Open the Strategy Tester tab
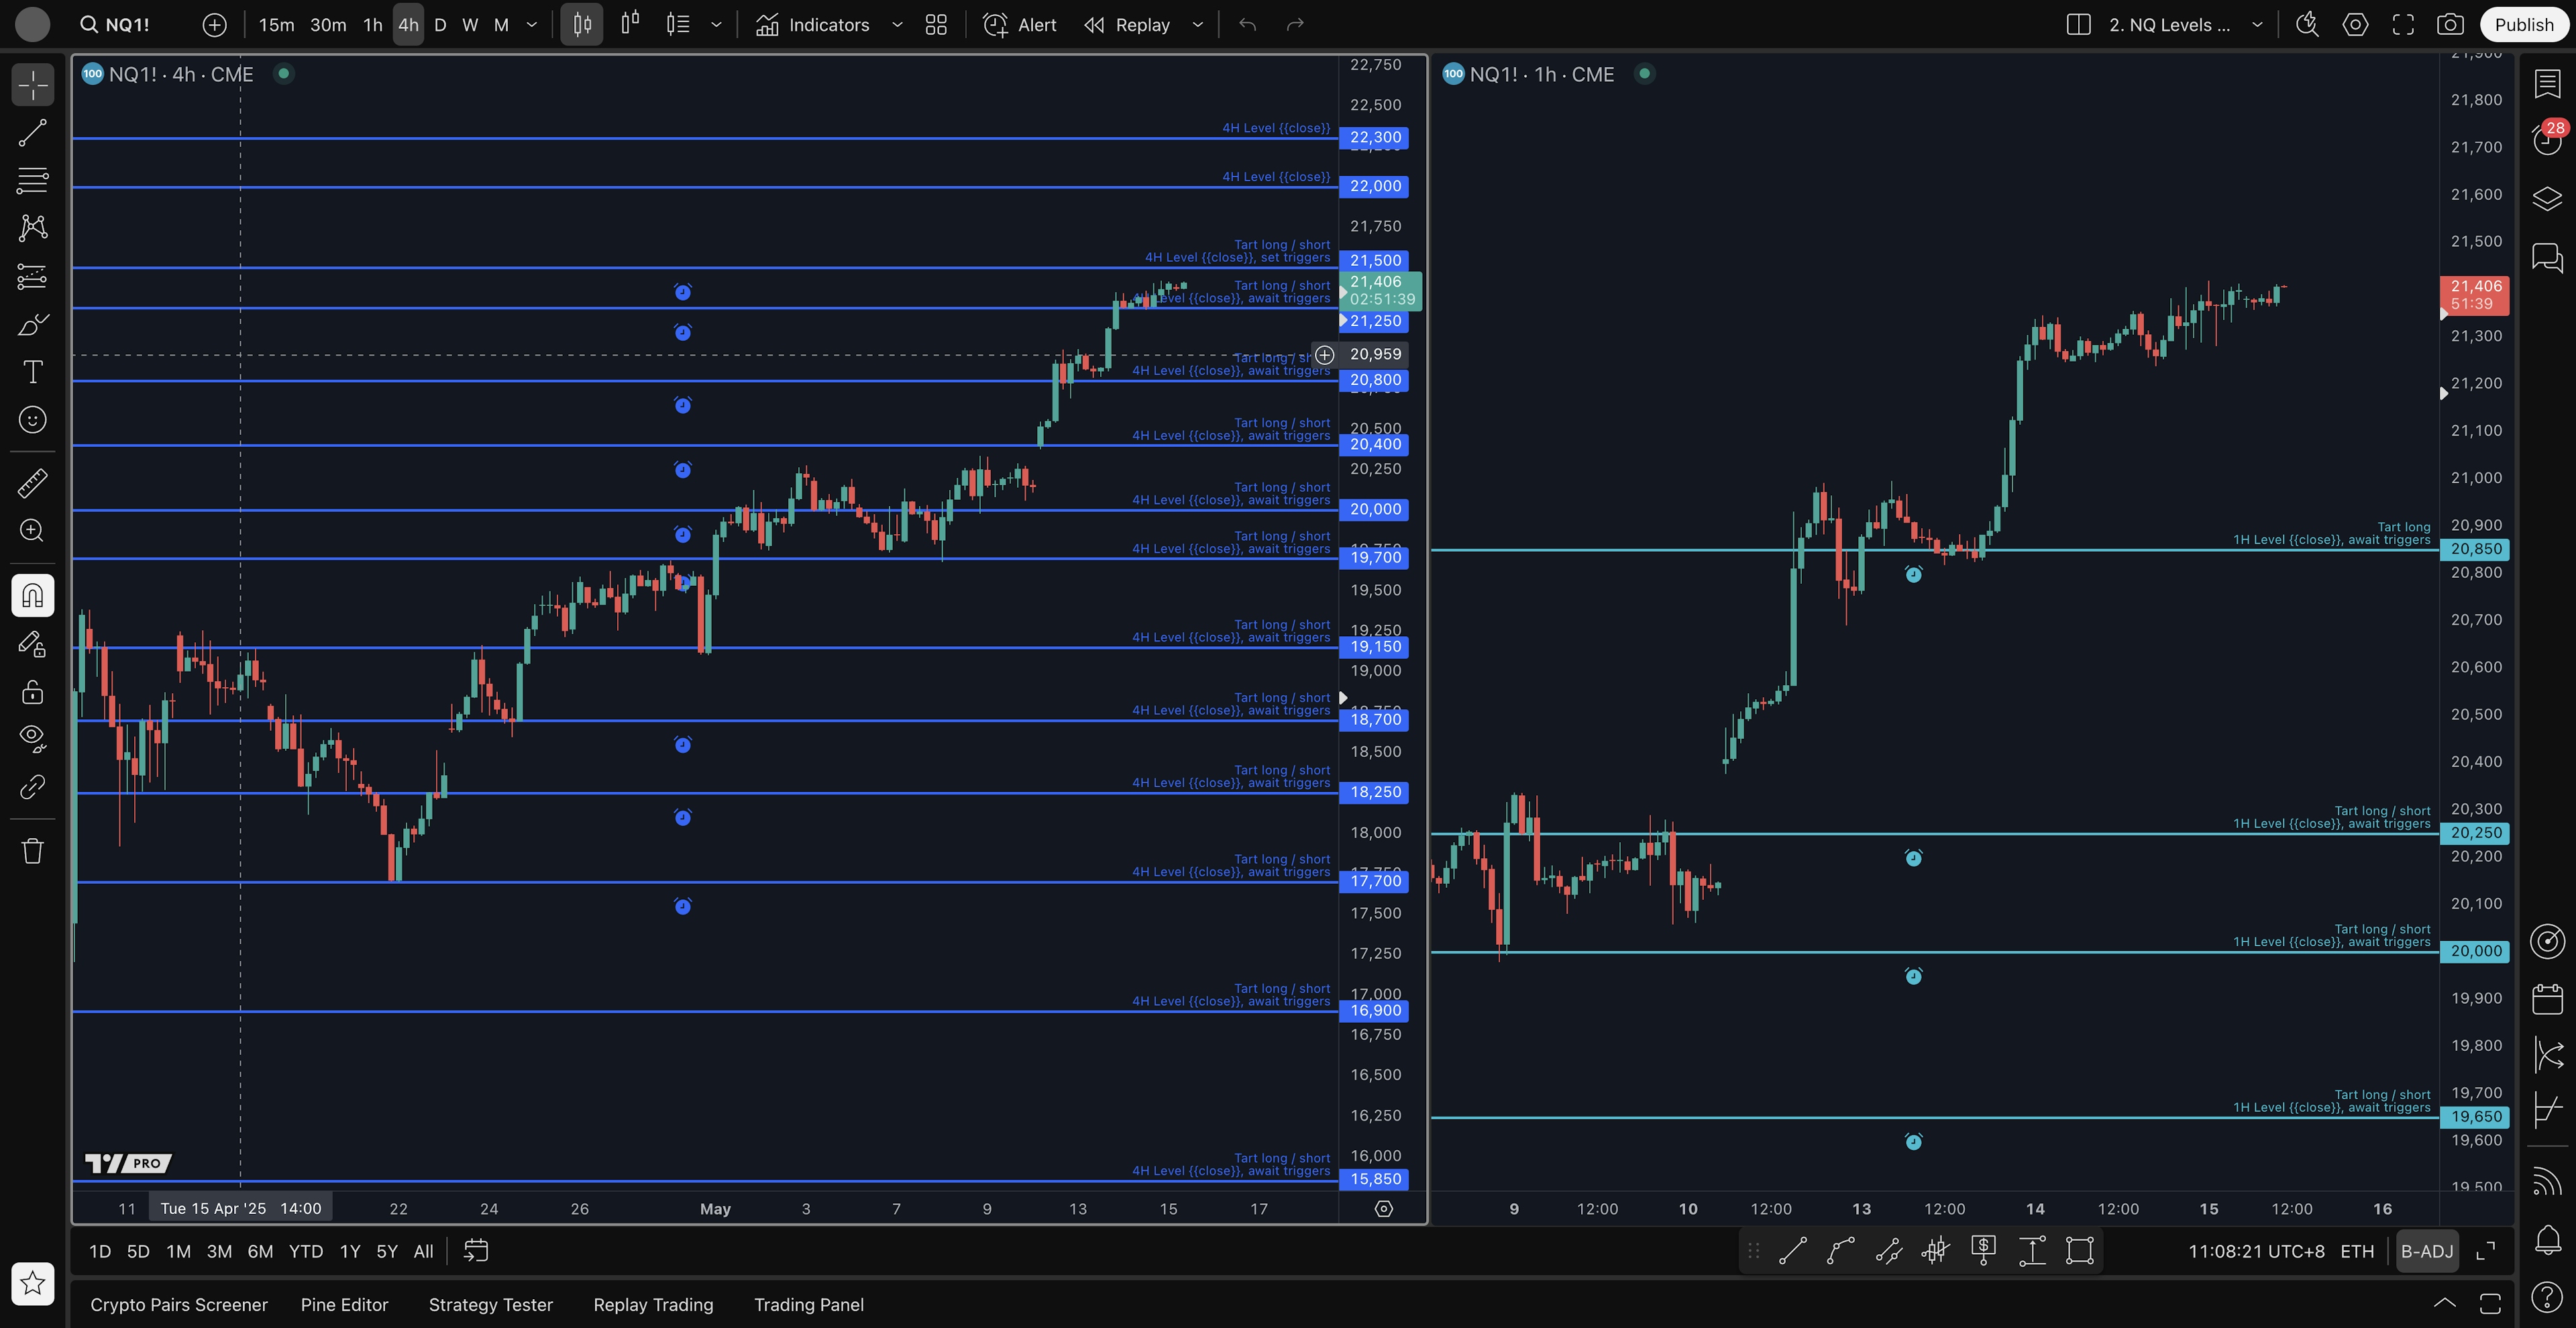Image resolution: width=2576 pixels, height=1328 pixels. click(x=490, y=1304)
